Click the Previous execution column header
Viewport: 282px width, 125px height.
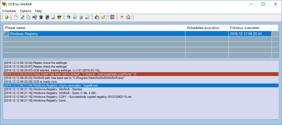[x=250, y=28]
